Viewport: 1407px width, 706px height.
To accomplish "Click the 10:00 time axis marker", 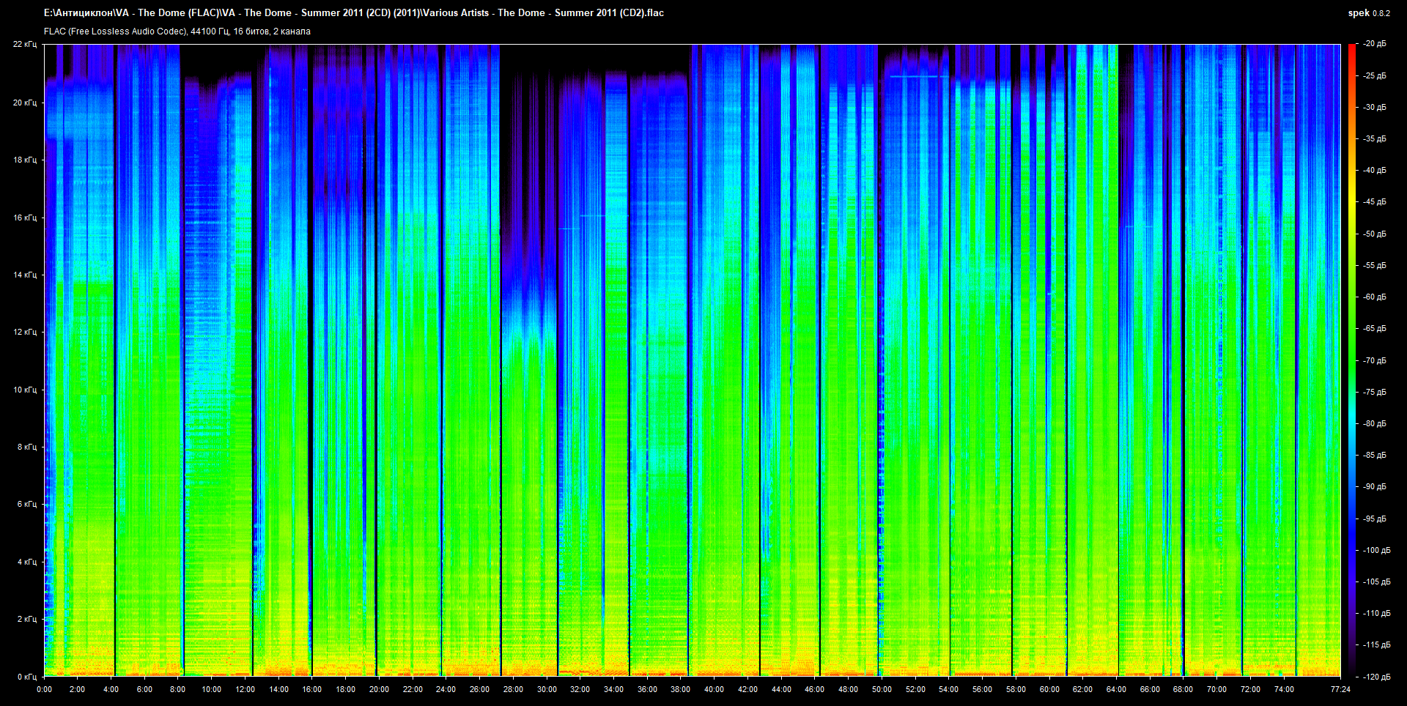I will tap(211, 689).
